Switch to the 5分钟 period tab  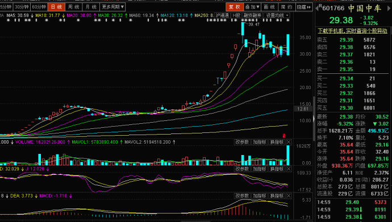pos(6,7)
